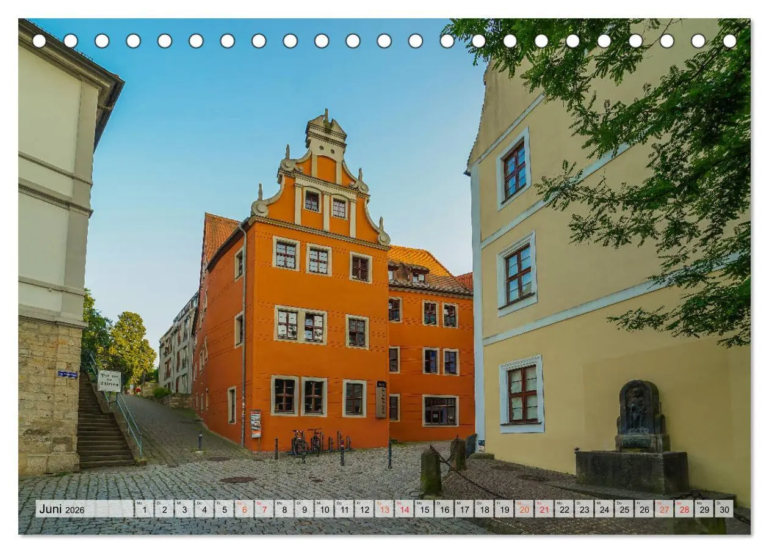This screenshot has height=553, width=769.
Task: Select date 5 in the calendar strip
Action: click(224, 509)
